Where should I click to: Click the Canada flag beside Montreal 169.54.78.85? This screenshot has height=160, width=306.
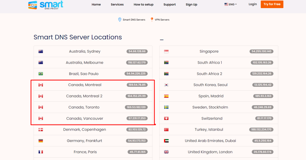[41, 85]
